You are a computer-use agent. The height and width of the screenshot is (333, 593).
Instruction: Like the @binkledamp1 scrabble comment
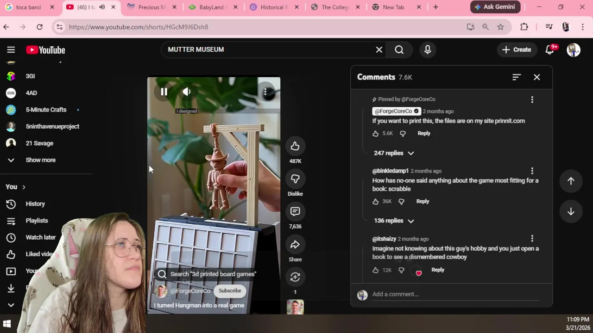pyautogui.click(x=376, y=201)
